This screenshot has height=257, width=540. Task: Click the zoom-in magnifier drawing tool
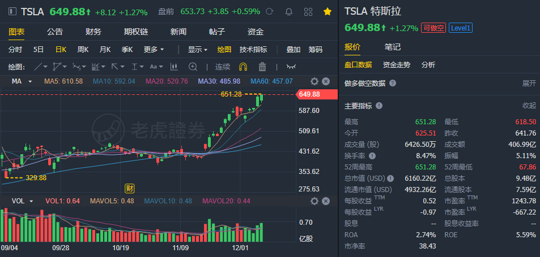(193, 67)
